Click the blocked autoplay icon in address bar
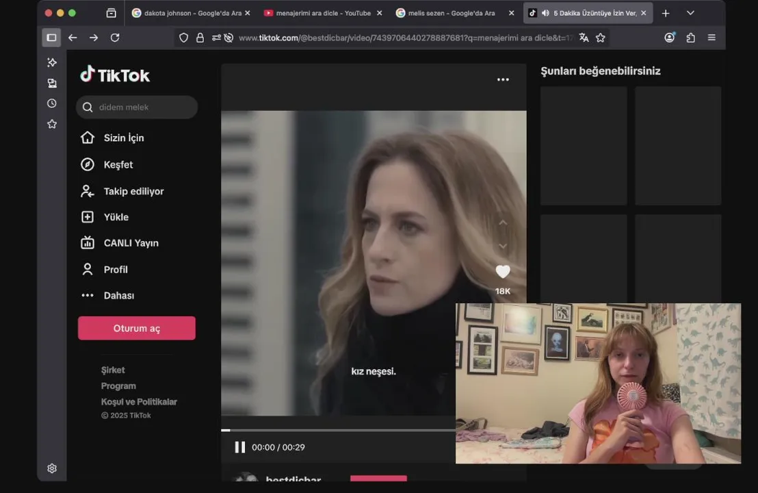 229,38
